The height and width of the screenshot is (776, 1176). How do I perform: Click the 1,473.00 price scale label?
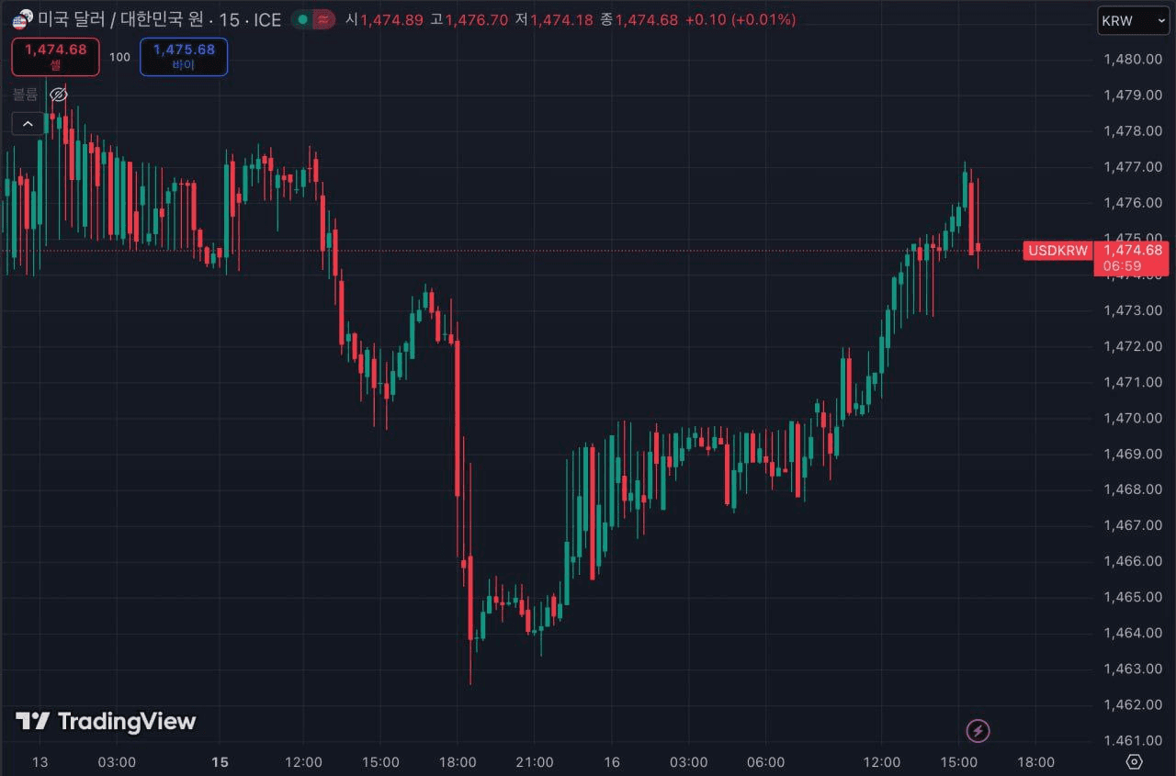[x=1132, y=310]
